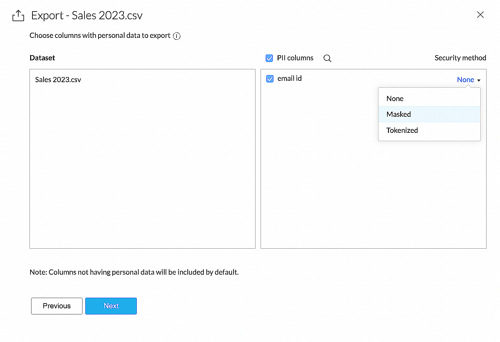This screenshot has width=500, height=342.
Task: Click the blue None security method dropdown
Action: tap(465, 80)
